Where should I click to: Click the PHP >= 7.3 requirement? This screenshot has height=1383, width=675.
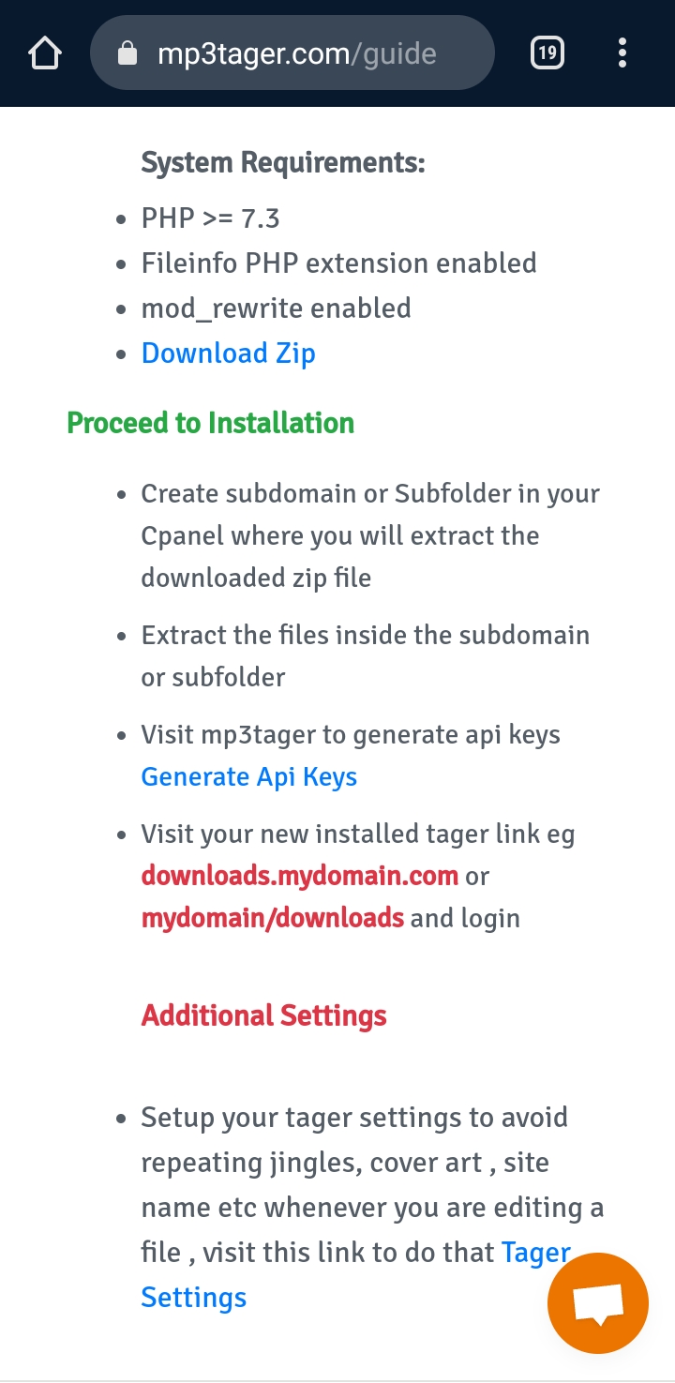(210, 218)
